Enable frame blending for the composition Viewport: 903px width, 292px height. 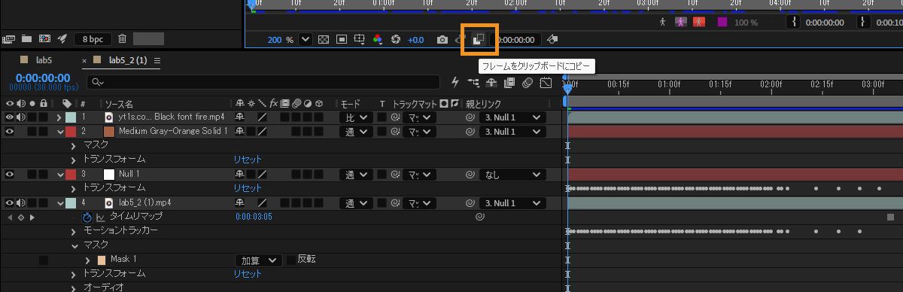510,82
